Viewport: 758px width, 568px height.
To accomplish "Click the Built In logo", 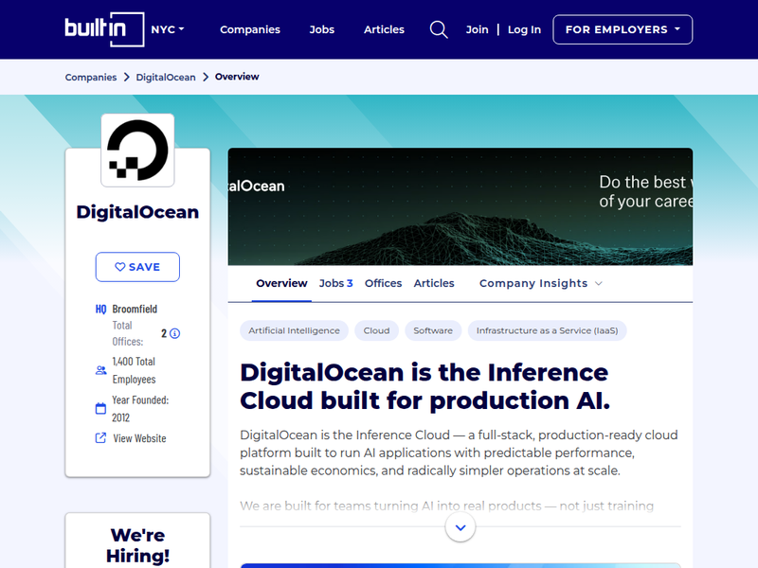I will click(104, 29).
